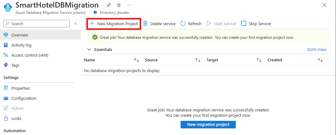Click the Created column header

click(x=275, y=60)
